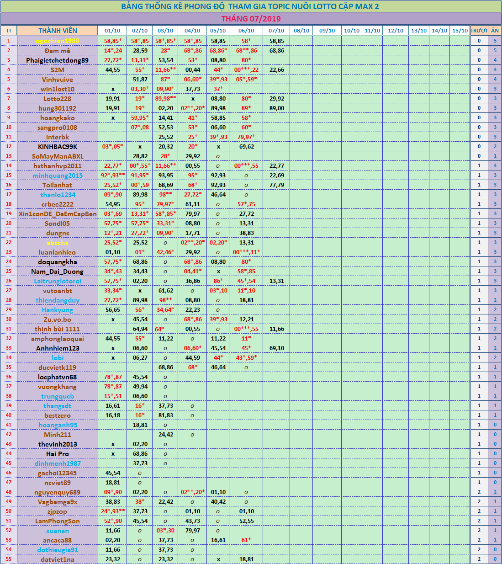This screenshot has width=502, height=564.
Task: Select member name win1lost10
Action: pyautogui.click(x=58, y=89)
